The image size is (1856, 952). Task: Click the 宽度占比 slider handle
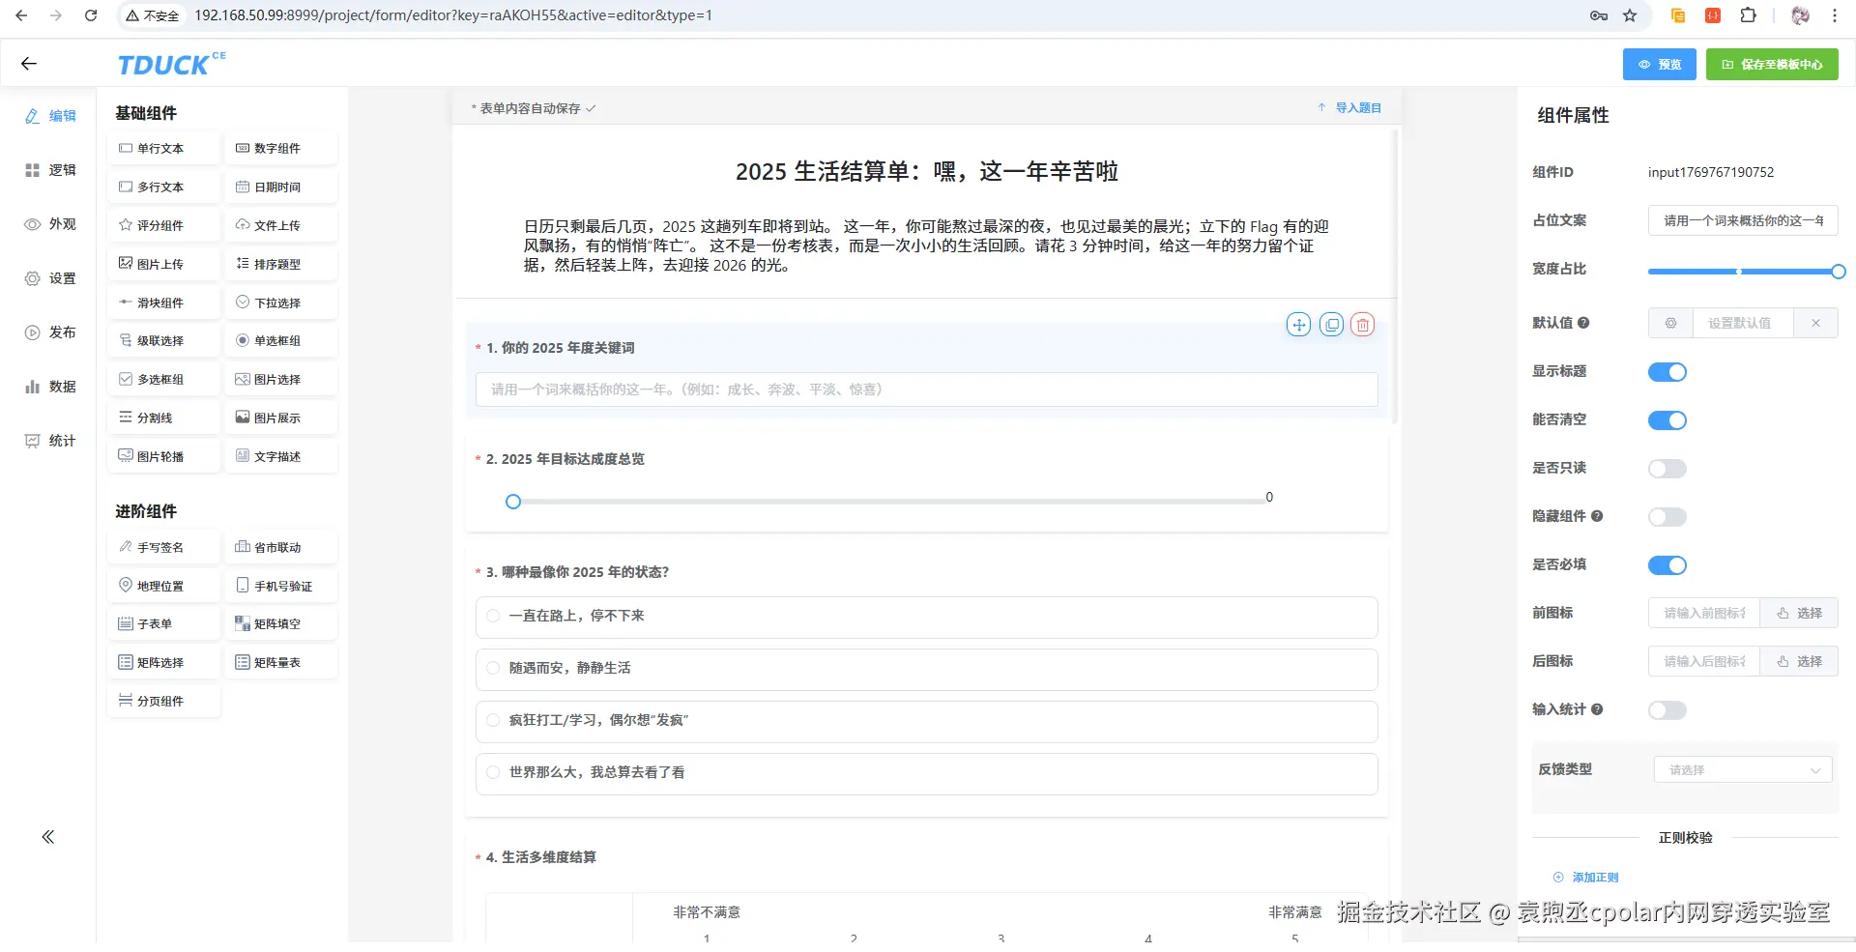1839,272
